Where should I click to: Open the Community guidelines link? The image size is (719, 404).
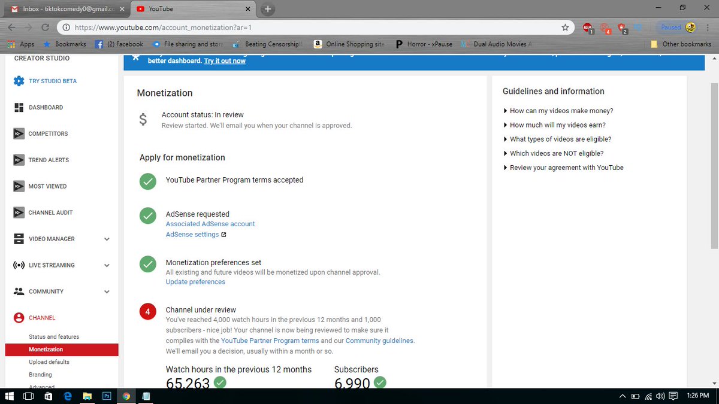(379, 341)
